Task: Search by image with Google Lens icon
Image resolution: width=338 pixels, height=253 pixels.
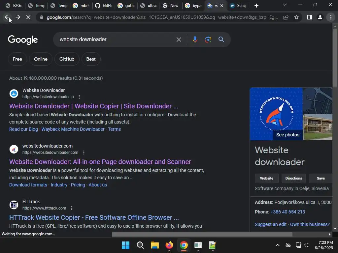Action: click(x=208, y=40)
